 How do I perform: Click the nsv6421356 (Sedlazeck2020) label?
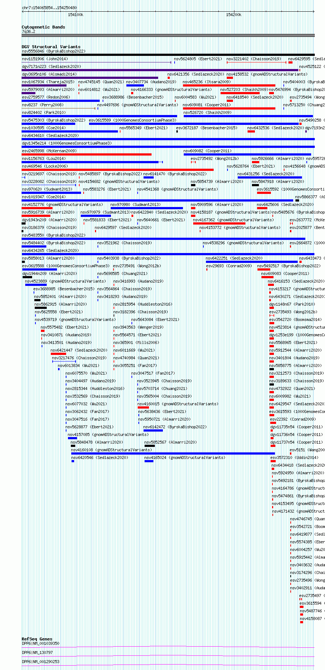click(x=196, y=74)
